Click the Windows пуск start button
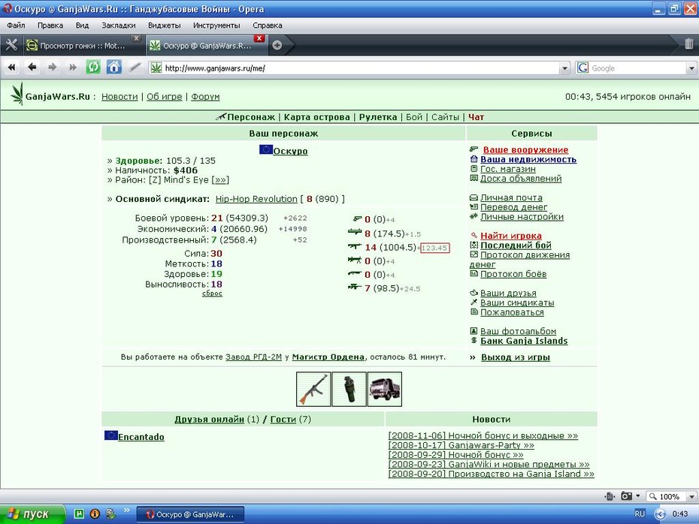699x524 pixels. pos(32,514)
